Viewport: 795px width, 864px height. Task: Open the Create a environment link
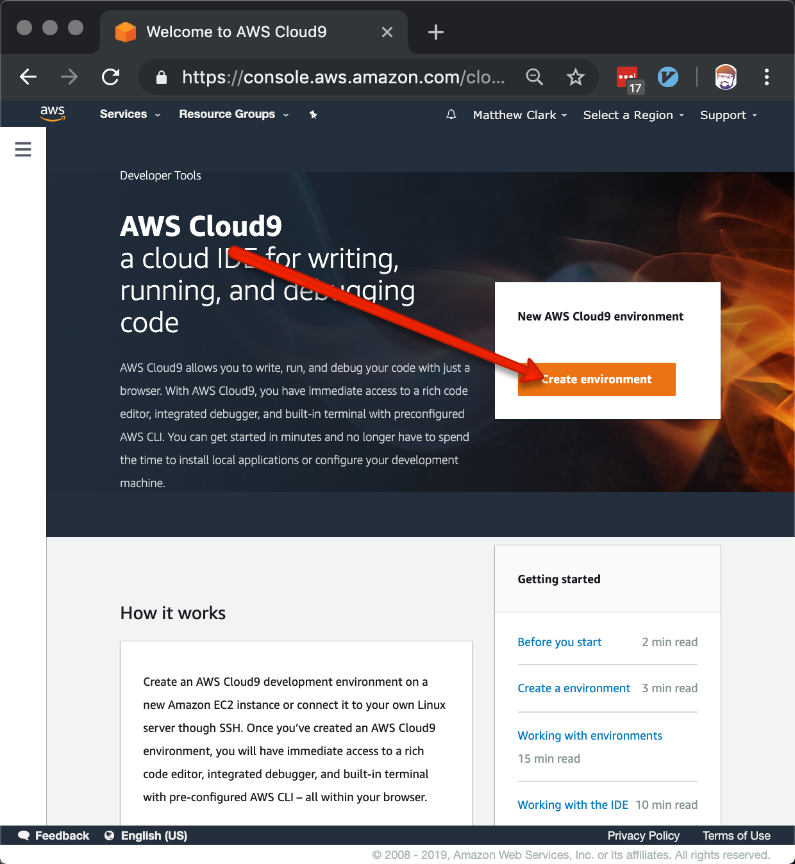pos(574,688)
